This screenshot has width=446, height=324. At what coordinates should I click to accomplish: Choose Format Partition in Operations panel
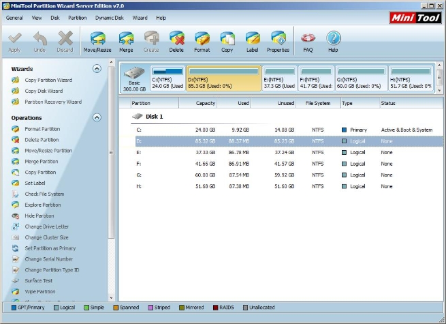point(42,129)
